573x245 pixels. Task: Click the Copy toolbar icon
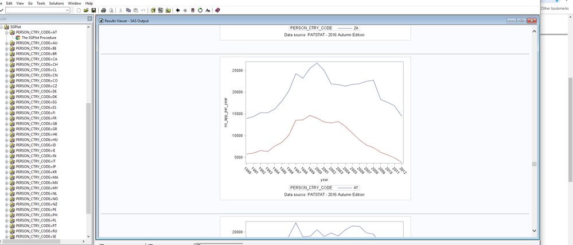(127, 10)
